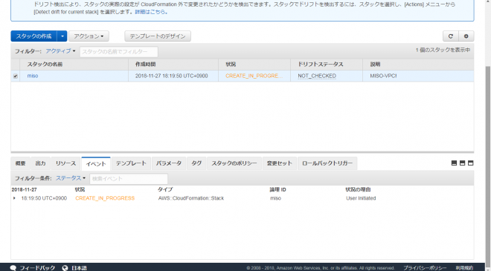Click the スタックの作成 button
Viewport: 491px width, 271px height.
pyautogui.click(x=33, y=36)
